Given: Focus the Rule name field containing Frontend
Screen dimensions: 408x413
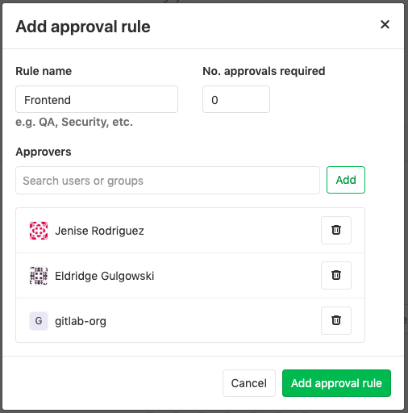Looking at the screenshot, I should coord(97,99).
